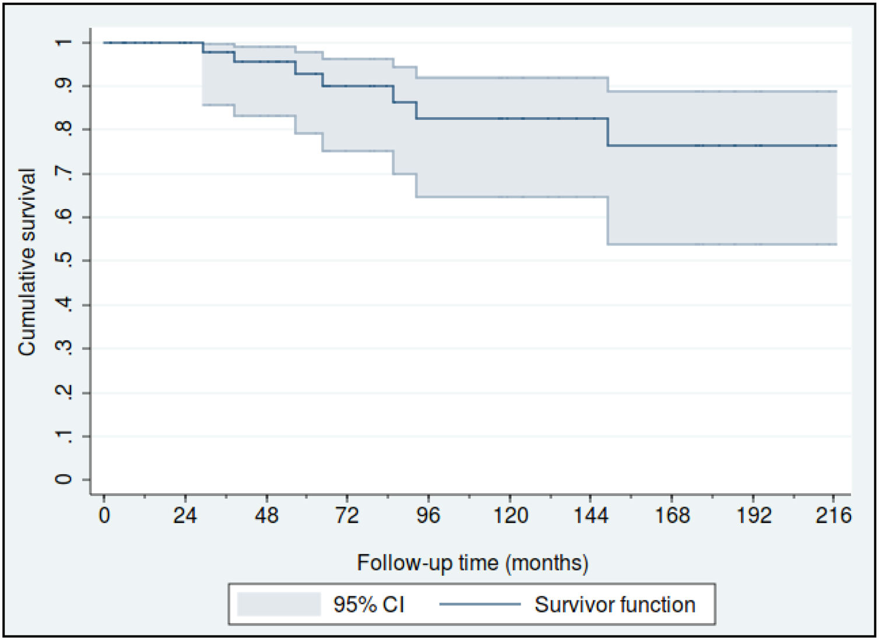Click the 48 tick label on x-axis
The width and height of the screenshot is (879, 640).
266,515
